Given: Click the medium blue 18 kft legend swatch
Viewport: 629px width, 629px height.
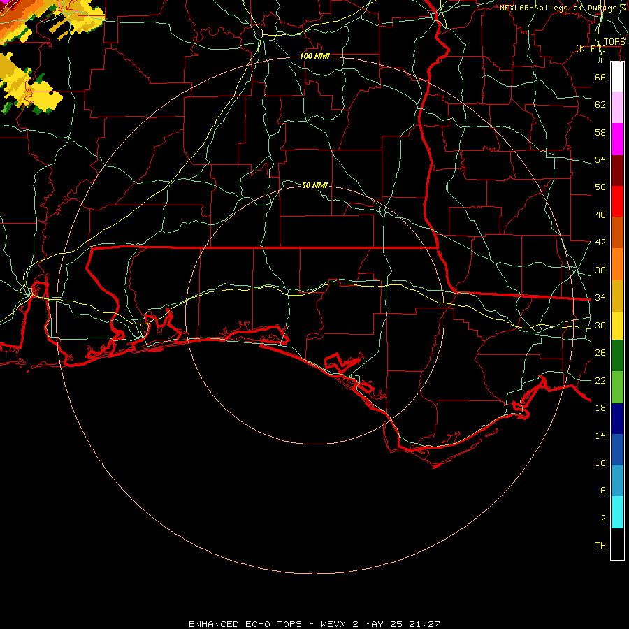Looking at the screenshot, I should coord(617,449).
